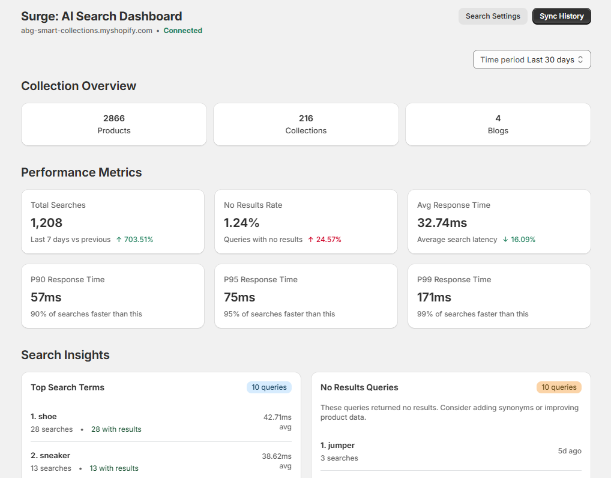Image resolution: width=611 pixels, height=478 pixels.
Task: Click the orange 10 queries badge in No Results Queries
Action: (x=559, y=387)
